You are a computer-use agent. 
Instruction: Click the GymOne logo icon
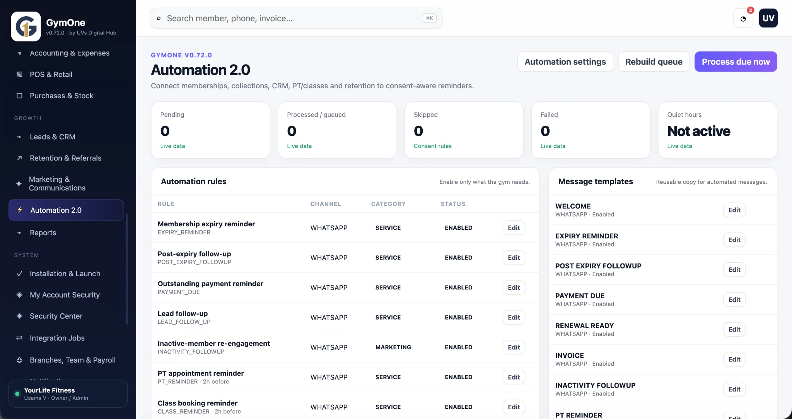click(x=26, y=26)
